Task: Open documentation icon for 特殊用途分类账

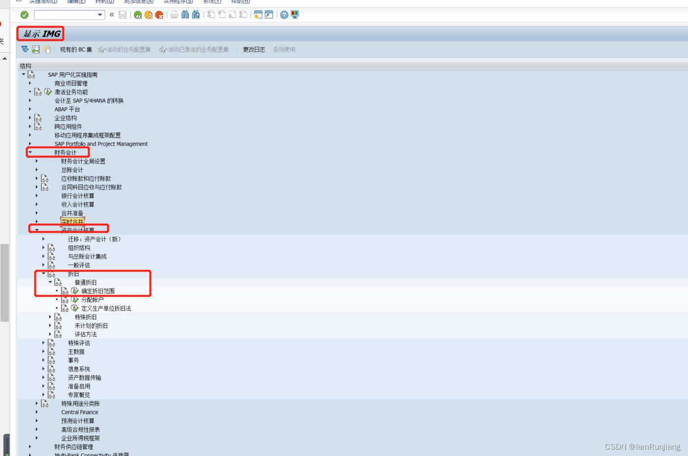Action: point(45,403)
